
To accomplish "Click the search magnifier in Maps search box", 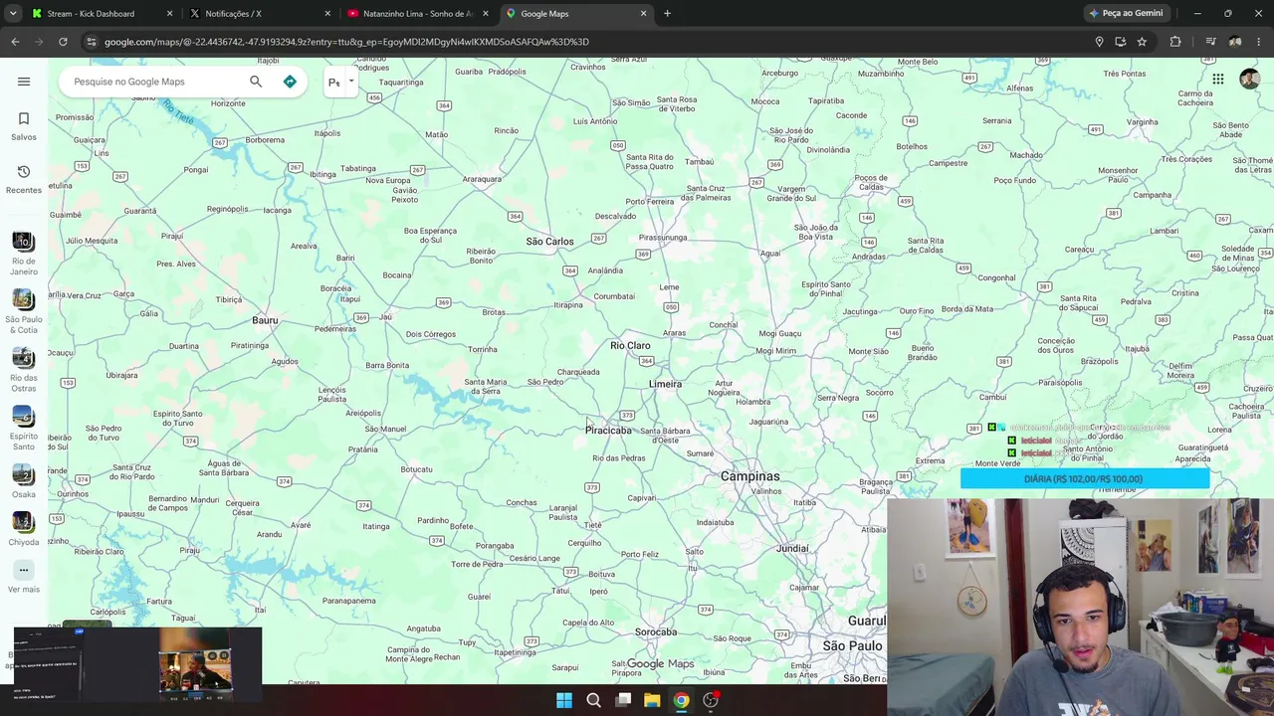I will click(x=256, y=82).
